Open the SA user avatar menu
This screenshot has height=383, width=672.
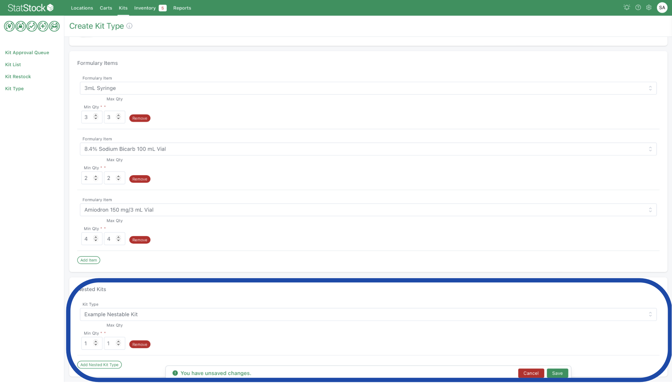[x=662, y=8]
